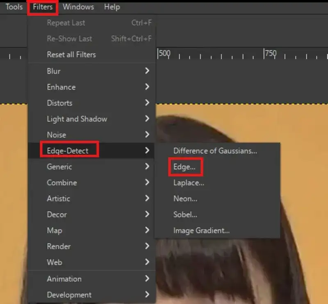The width and height of the screenshot is (328, 304).
Task: Open the Windows menu
Action: [x=78, y=7]
